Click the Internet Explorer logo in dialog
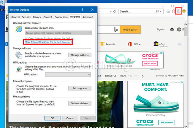Image resolution: width=193 pixels, height=128 pixels. [x=19, y=29]
